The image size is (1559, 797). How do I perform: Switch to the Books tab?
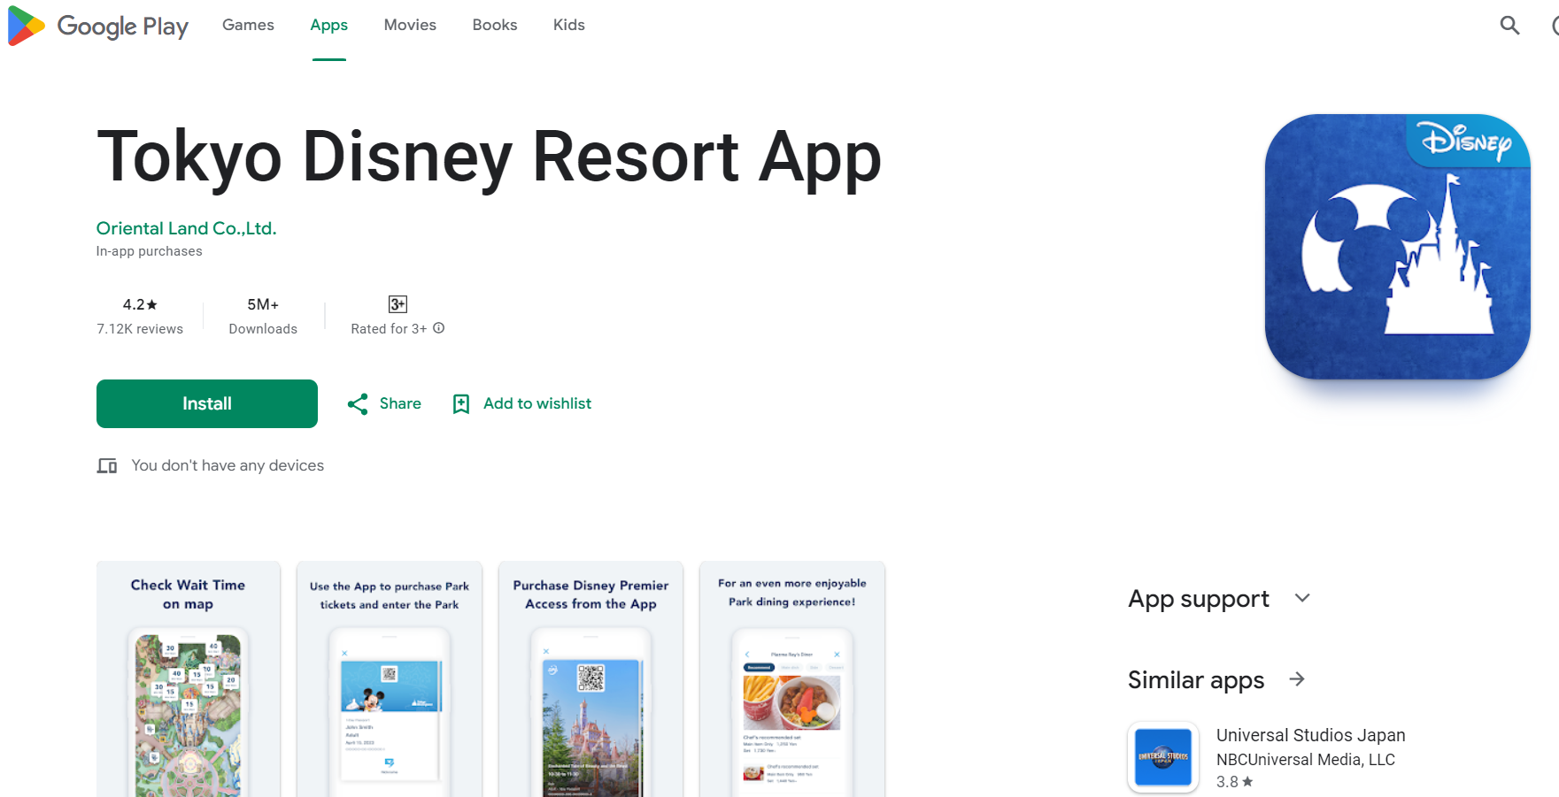pos(495,25)
